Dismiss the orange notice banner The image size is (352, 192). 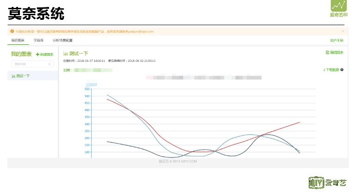[343, 31]
